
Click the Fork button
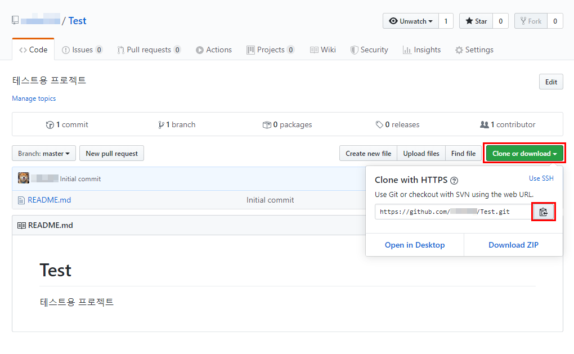pos(531,21)
